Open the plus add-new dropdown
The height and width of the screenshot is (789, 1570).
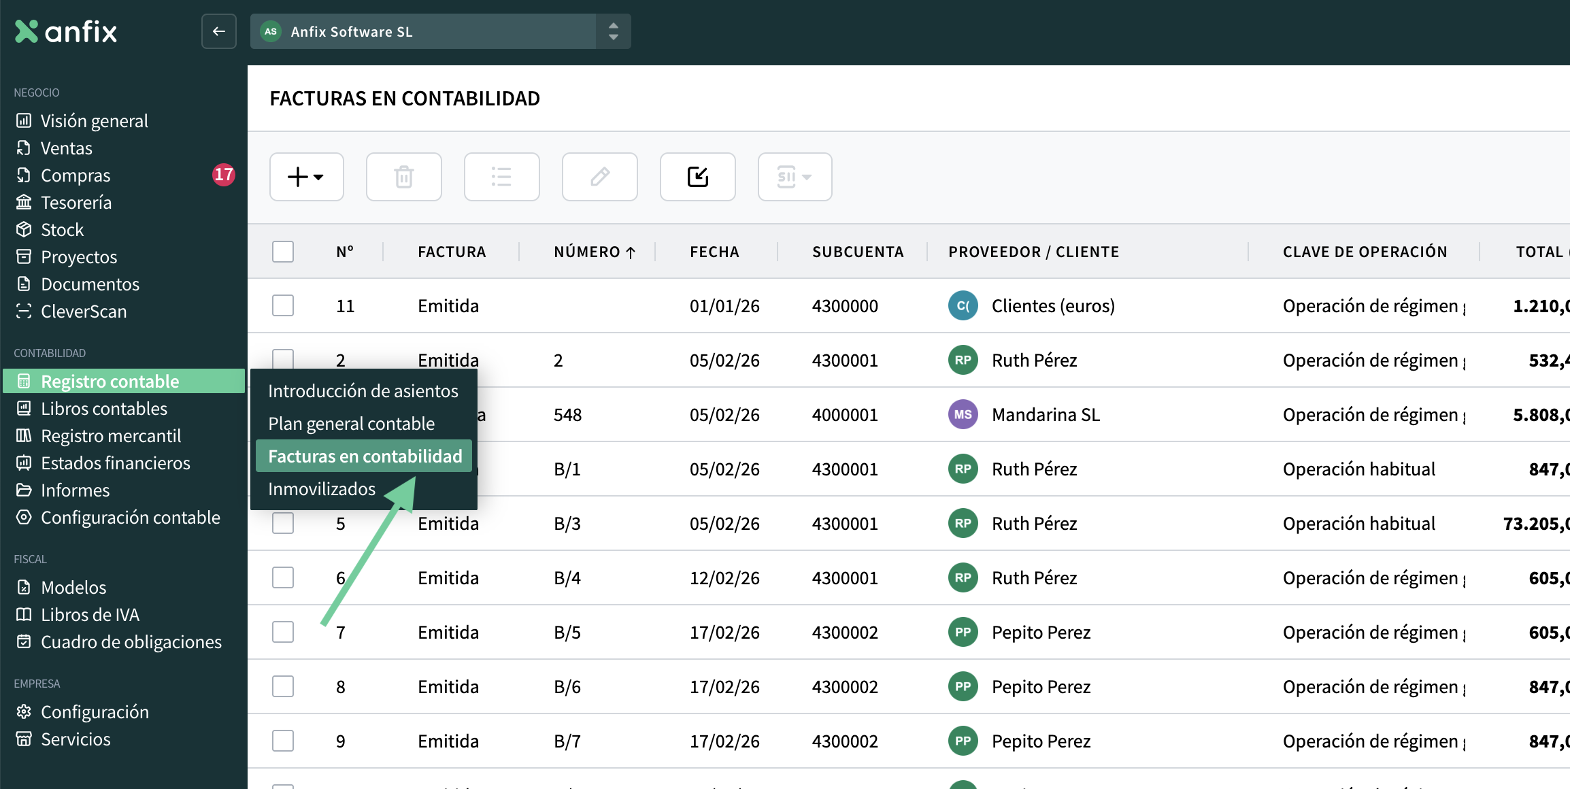(306, 177)
